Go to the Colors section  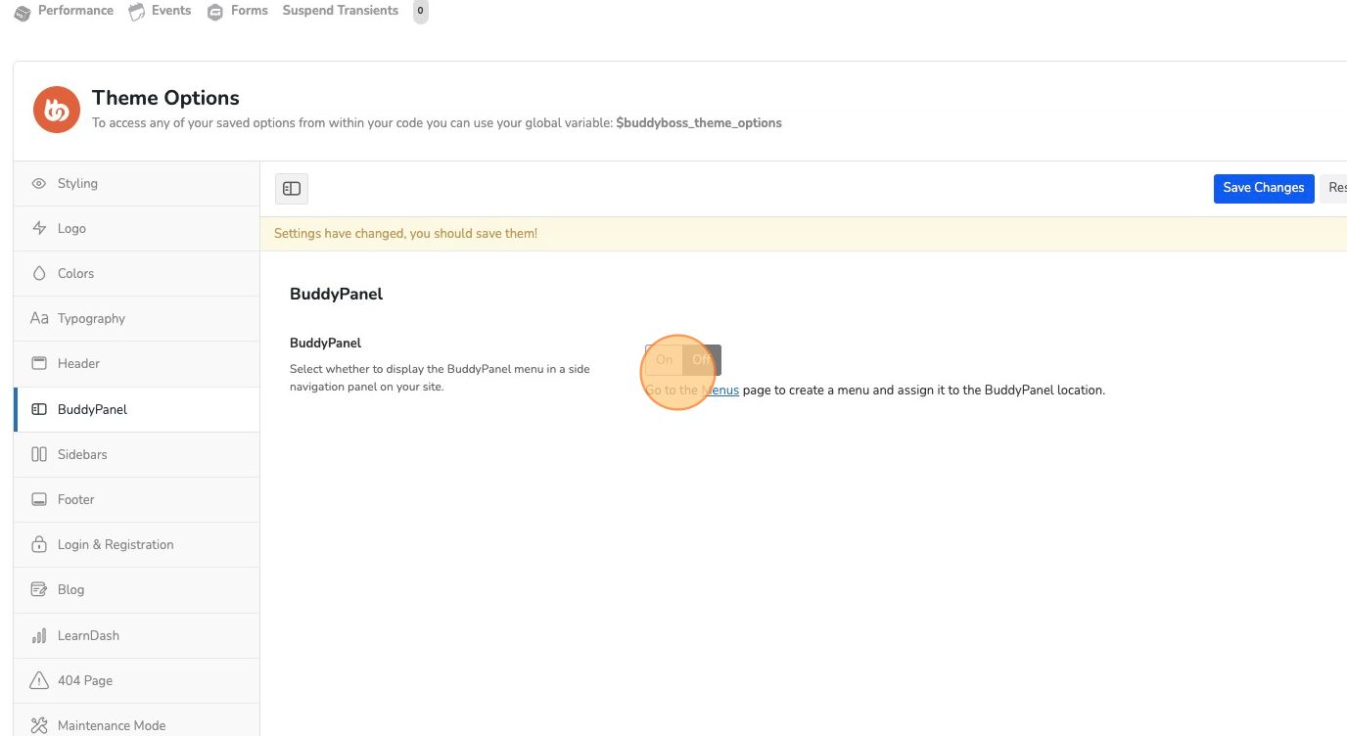coord(137,273)
